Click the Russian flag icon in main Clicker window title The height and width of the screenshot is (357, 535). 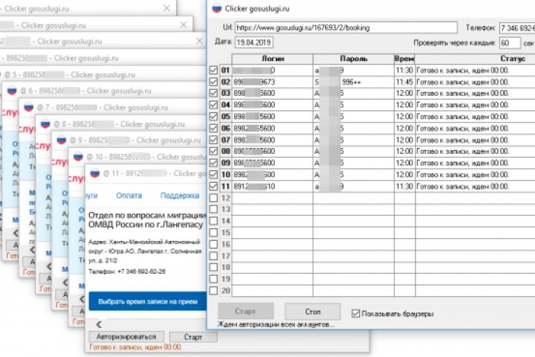click(x=217, y=9)
